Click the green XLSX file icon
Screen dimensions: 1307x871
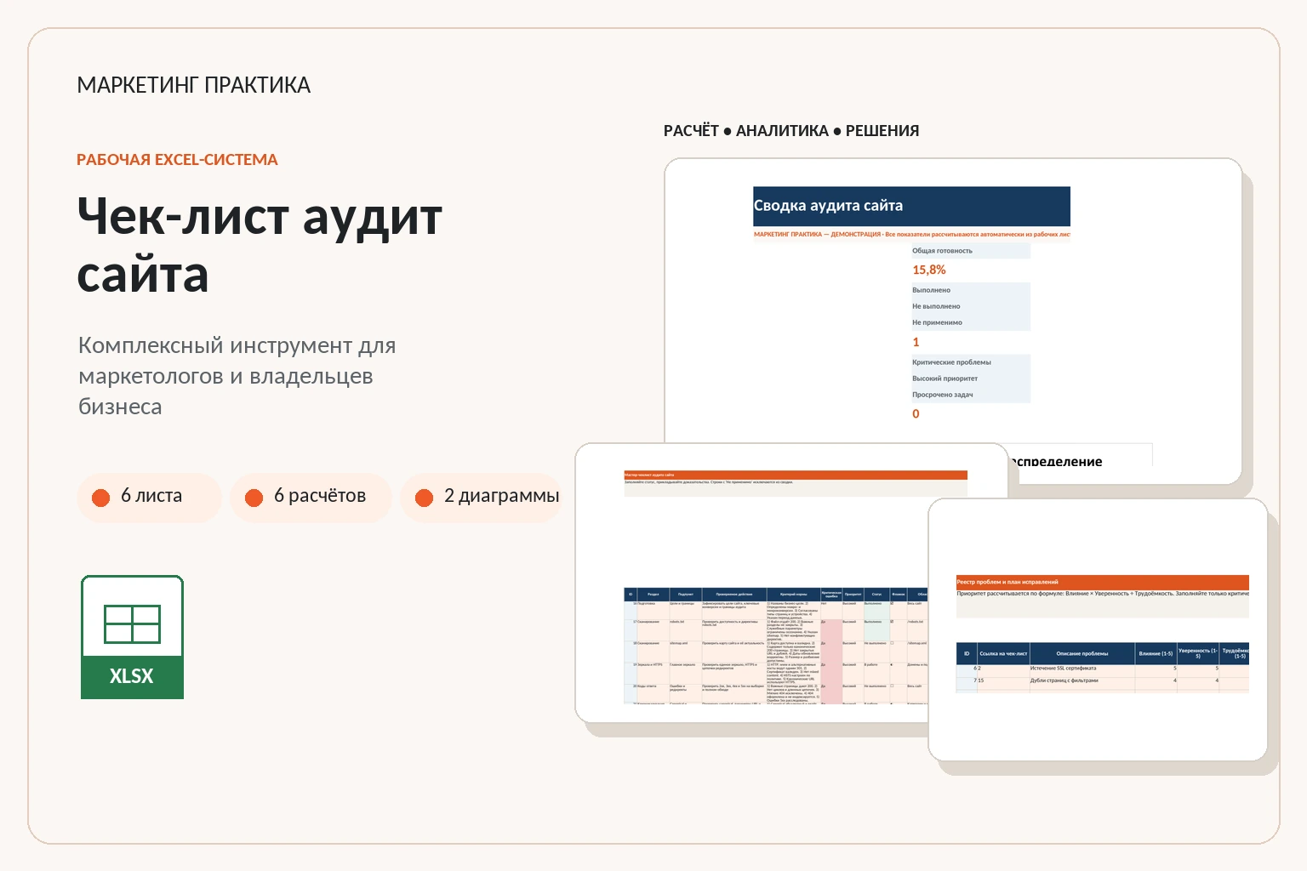(x=132, y=637)
